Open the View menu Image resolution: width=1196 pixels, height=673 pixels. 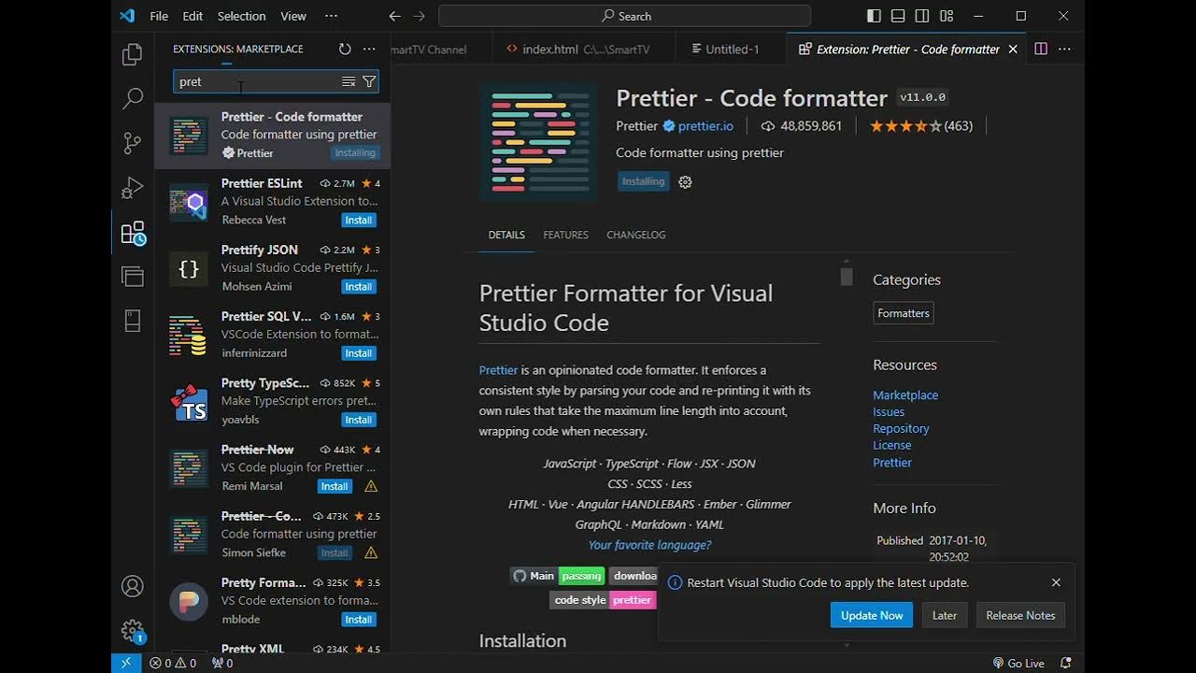[x=293, y=16]
